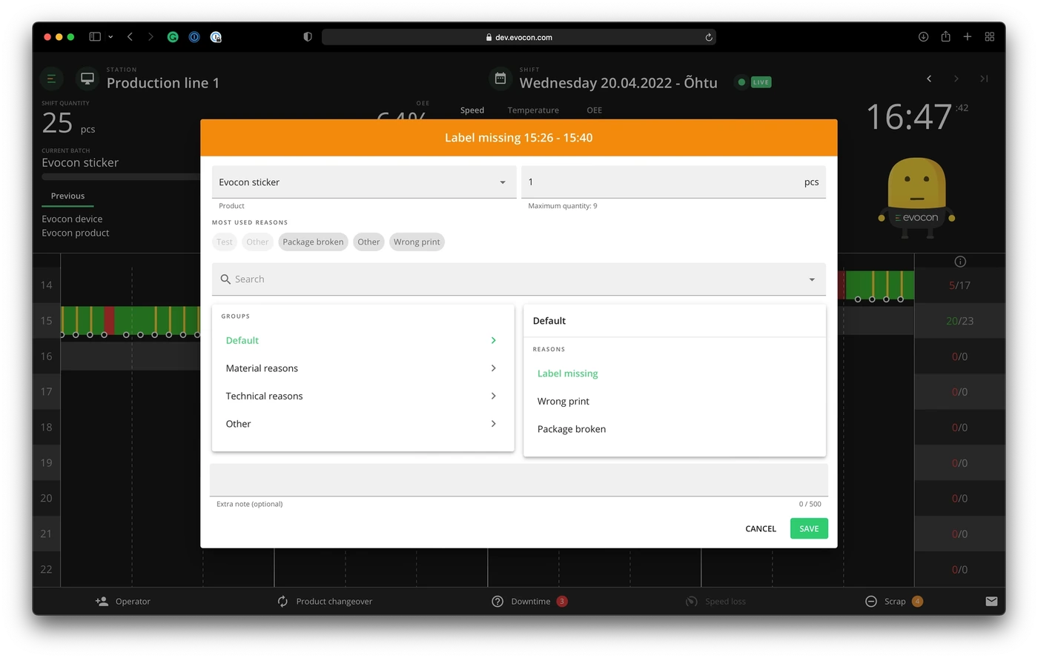
Task: Click the Downtime question-mark icon
Action: coord(497,601)
